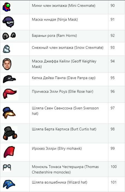The image size is (125, 192).
Task: Open the blue Wizard hat image
Action: click(x=9, y=185)
